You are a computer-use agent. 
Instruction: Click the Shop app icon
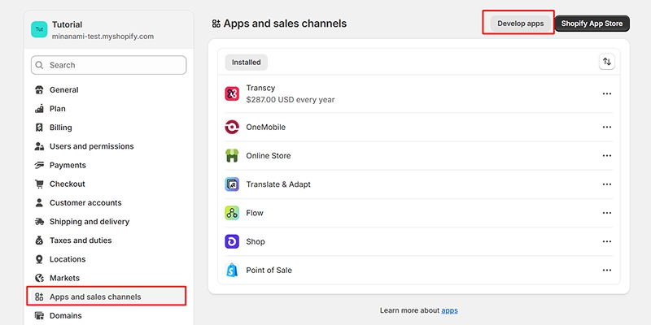point(232,241)
